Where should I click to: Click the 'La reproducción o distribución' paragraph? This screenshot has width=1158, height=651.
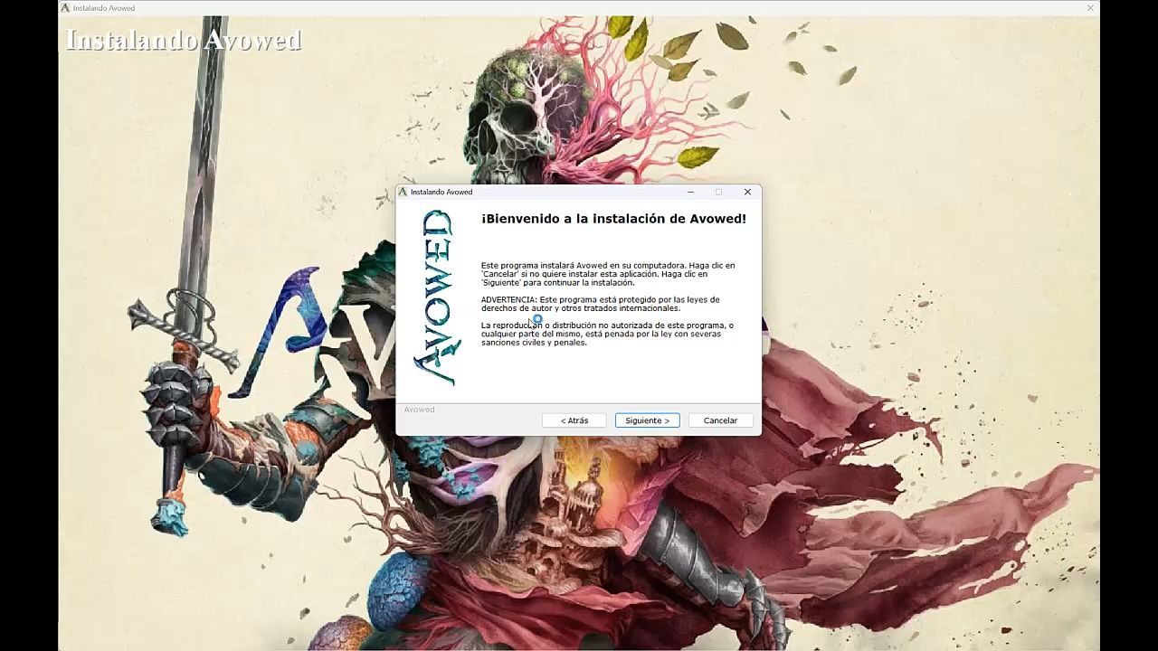(x=607, y=334)
